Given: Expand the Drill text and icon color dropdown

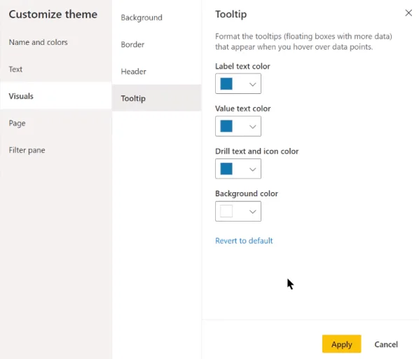Looking at the screenshot, I should pos(252,169).
